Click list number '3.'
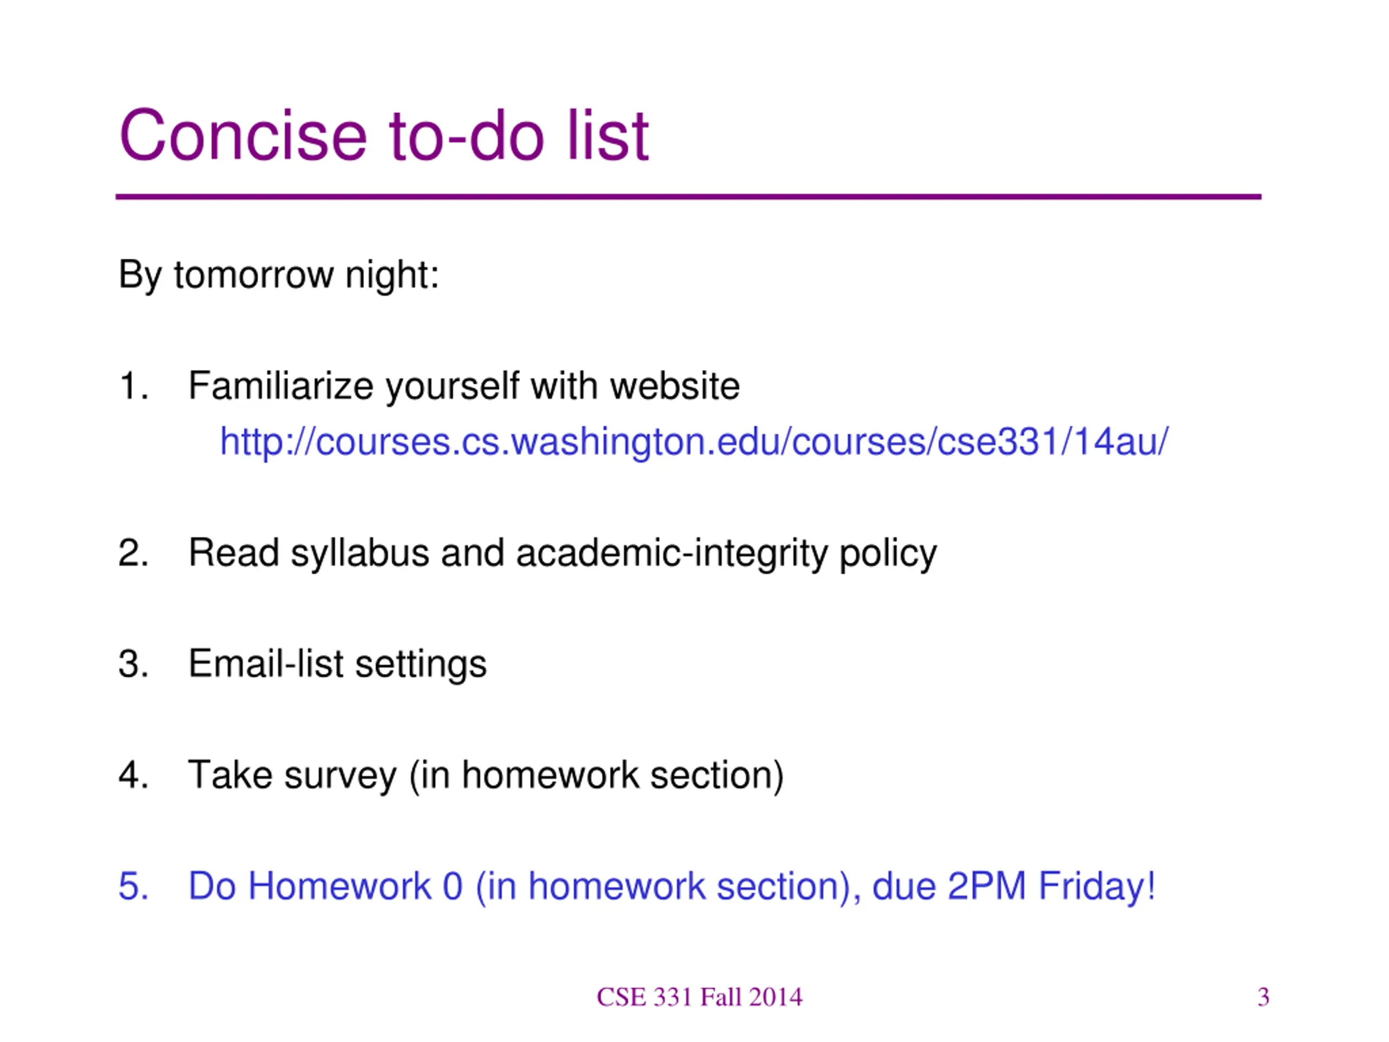 point(134,664)
